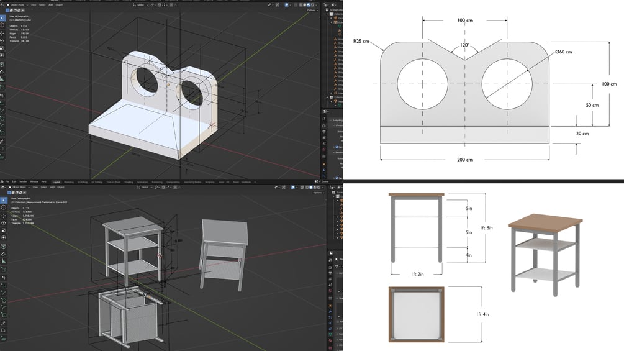Switch to the Scripting workspace tab
Image resolution: width=624 pixels, height=351 pixels.
tap(210, 182)
